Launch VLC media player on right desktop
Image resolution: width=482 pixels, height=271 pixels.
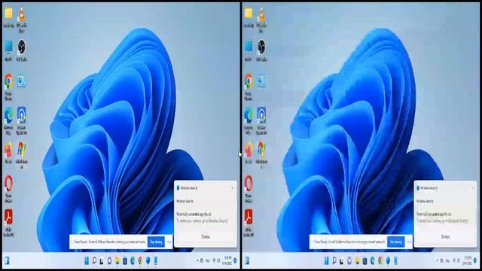coord(261,14)
